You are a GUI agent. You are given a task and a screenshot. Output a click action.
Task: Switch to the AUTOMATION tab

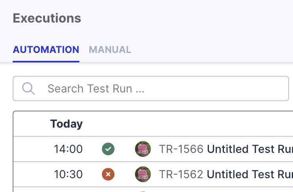pyautogui.click(x=46, y=50)
